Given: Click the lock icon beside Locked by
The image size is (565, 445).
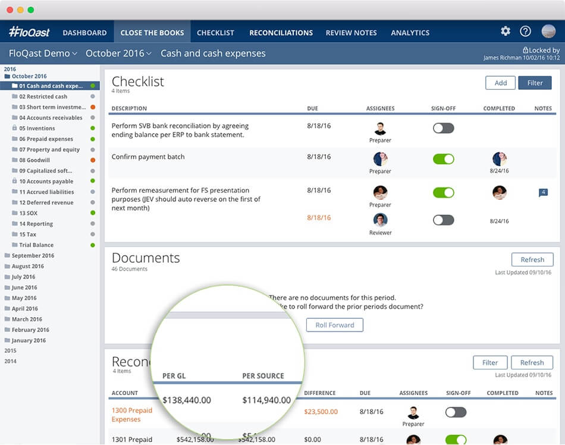Looking at the screenshot, I should pos(525,51).
